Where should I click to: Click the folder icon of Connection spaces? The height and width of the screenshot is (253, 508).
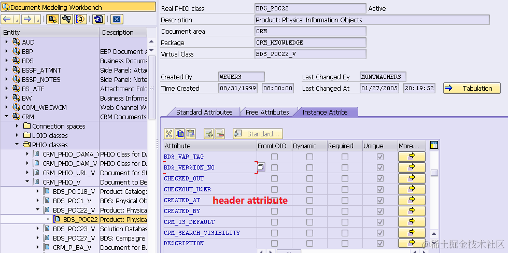tap(27, 126)
